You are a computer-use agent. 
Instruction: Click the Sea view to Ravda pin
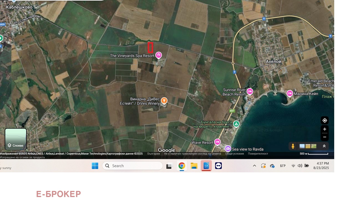(x=228, y=149)
